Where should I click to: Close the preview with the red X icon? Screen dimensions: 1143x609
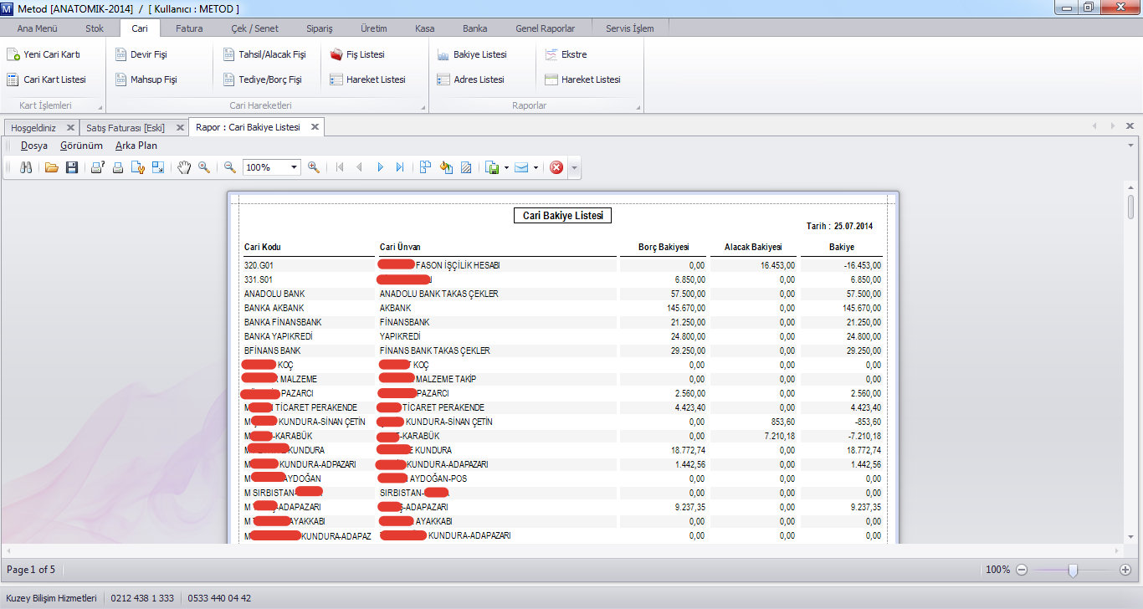pos(556,167)
